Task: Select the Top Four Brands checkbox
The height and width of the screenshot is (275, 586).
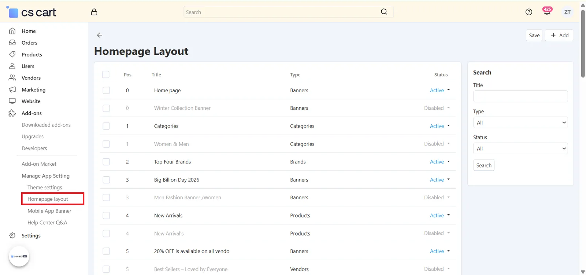Action: pos(106,162)
